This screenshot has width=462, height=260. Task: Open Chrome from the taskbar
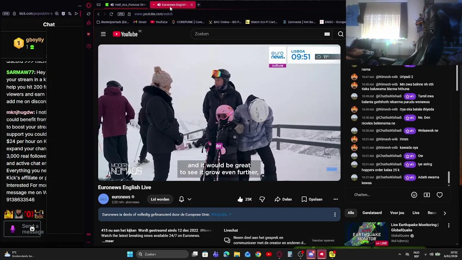point(258,254)
